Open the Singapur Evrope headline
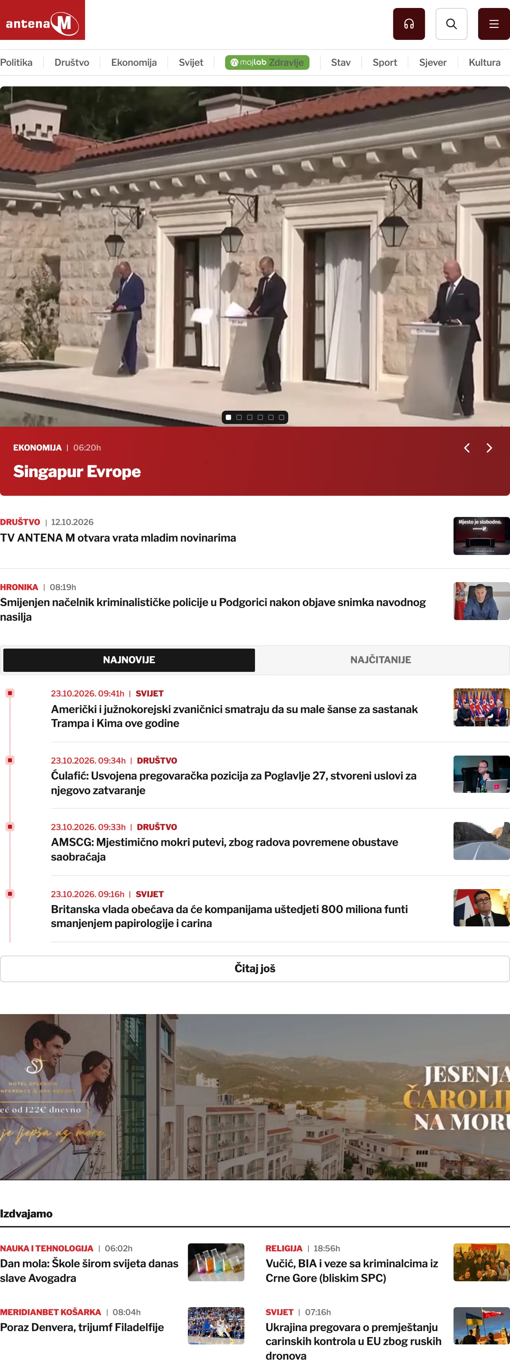Image resolution: width=510 pixels, height=1361 pixels. tap(77, 471)
